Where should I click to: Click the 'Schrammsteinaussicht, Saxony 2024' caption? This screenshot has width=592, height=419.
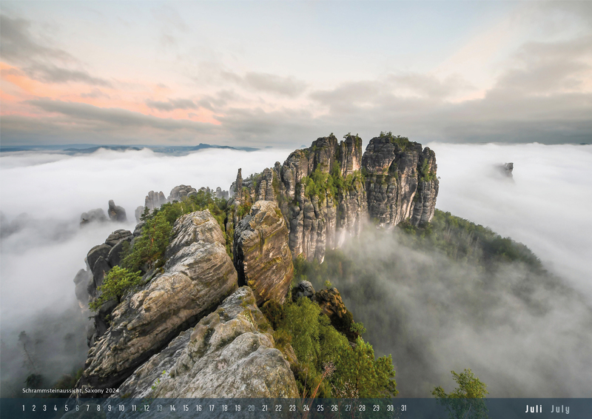point(70,390)
